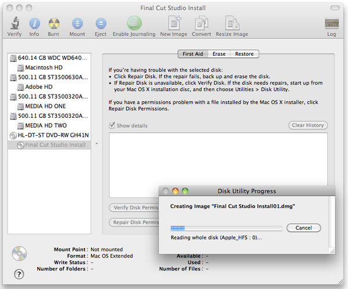The height and width of the screenshot is (289, 348).
Task: Switch to the Restore tab
Action: click(244, 54)
